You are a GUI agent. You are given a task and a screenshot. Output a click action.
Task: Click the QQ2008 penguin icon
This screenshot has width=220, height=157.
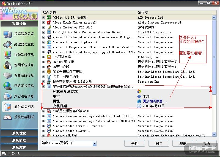49,62
